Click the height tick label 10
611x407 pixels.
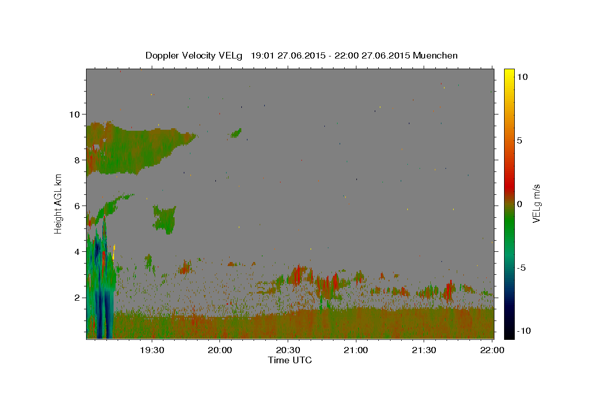74,114
